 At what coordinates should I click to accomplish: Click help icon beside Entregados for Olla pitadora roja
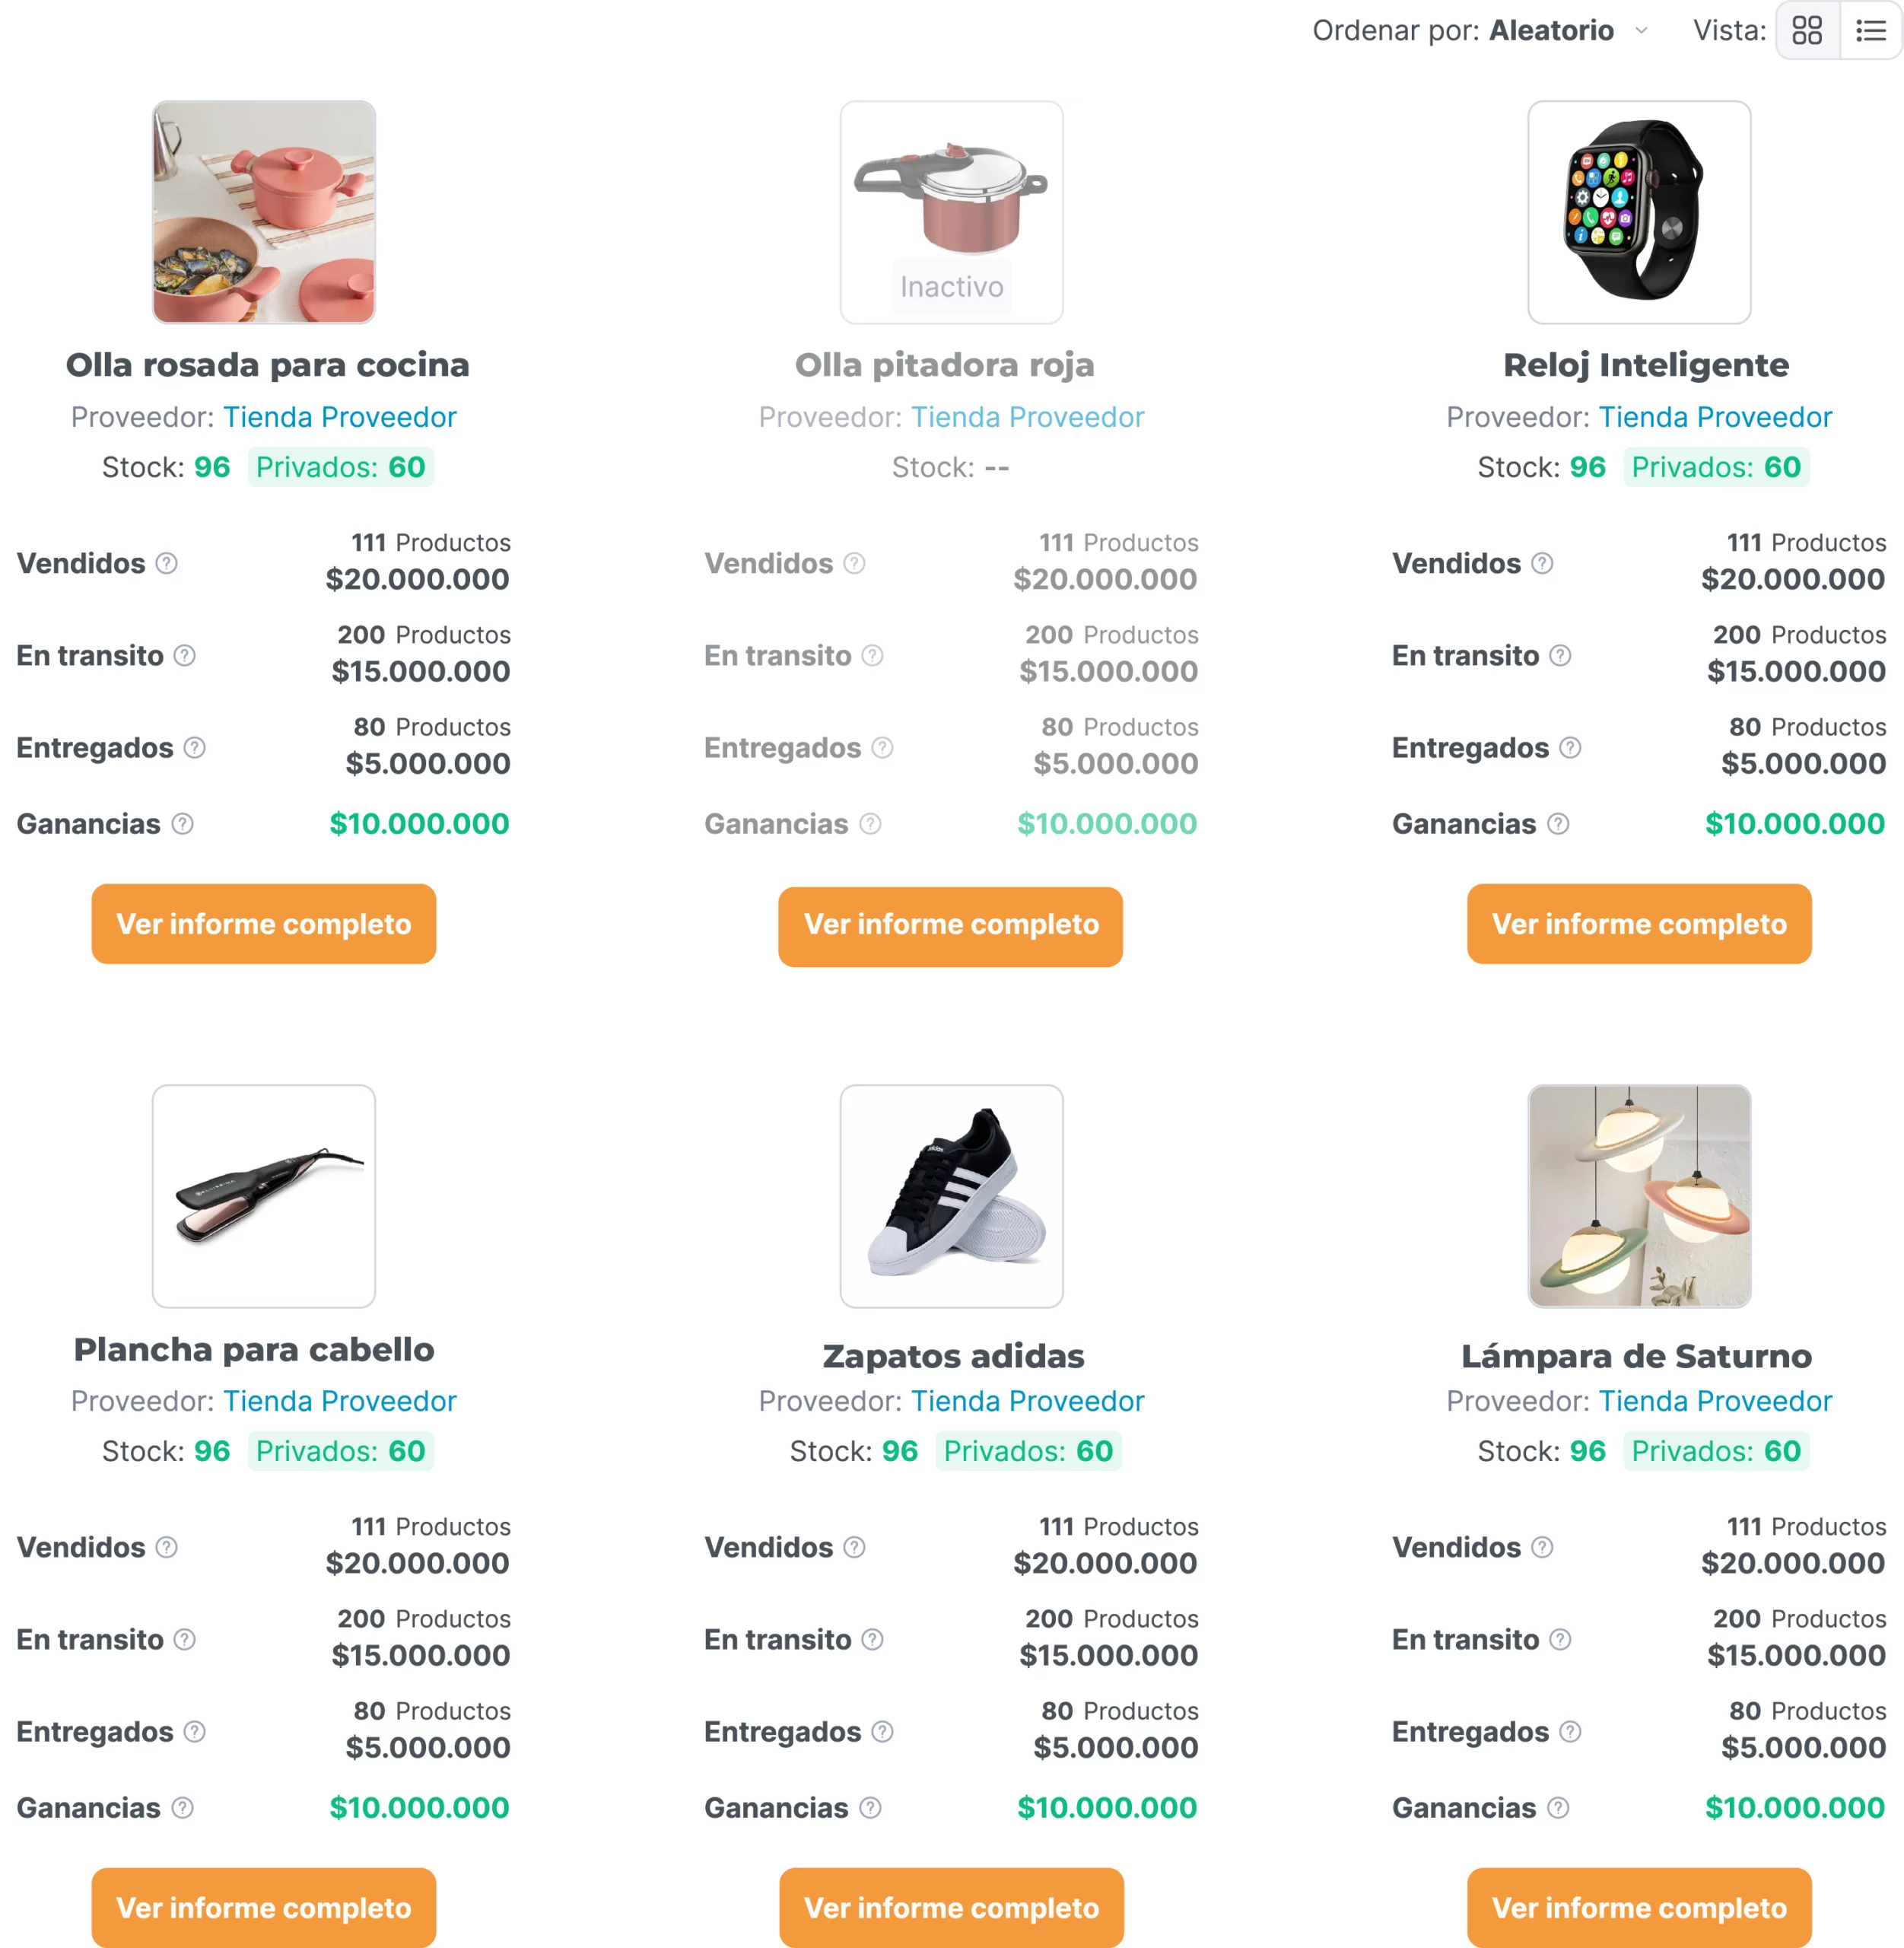882,747
